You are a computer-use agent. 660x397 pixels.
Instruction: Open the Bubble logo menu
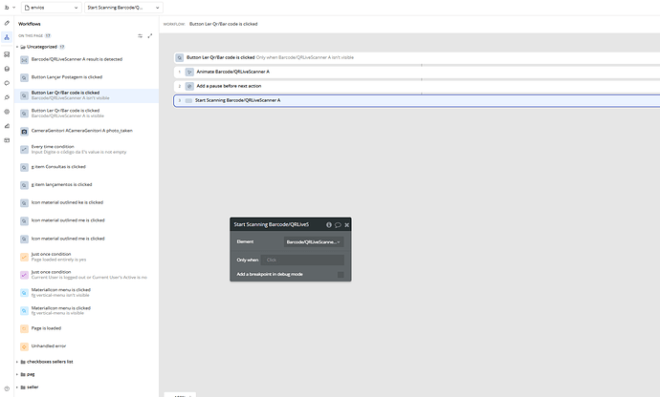pos(9,8)
